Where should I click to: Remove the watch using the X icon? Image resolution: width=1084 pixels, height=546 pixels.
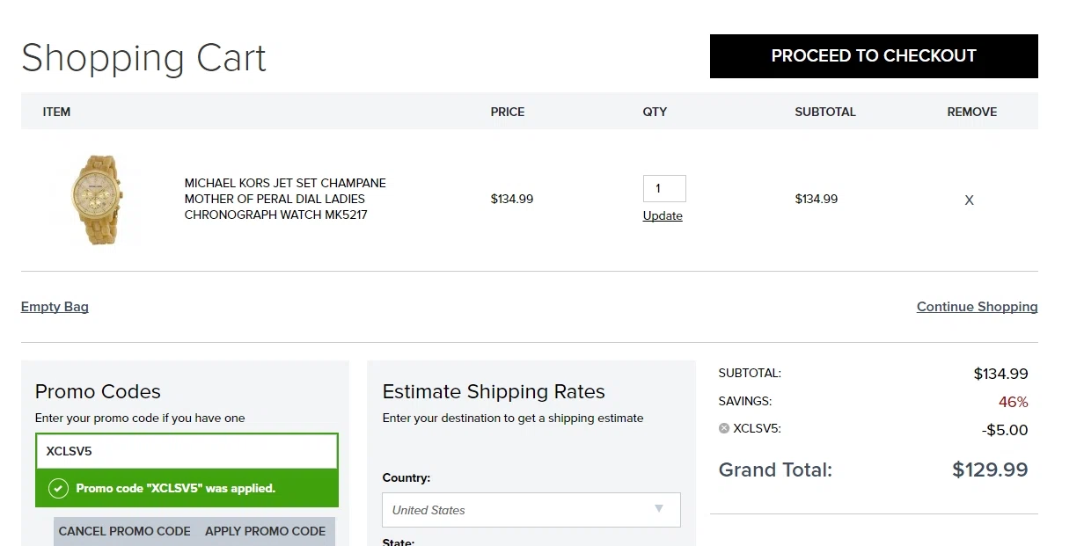click(969, 200)
